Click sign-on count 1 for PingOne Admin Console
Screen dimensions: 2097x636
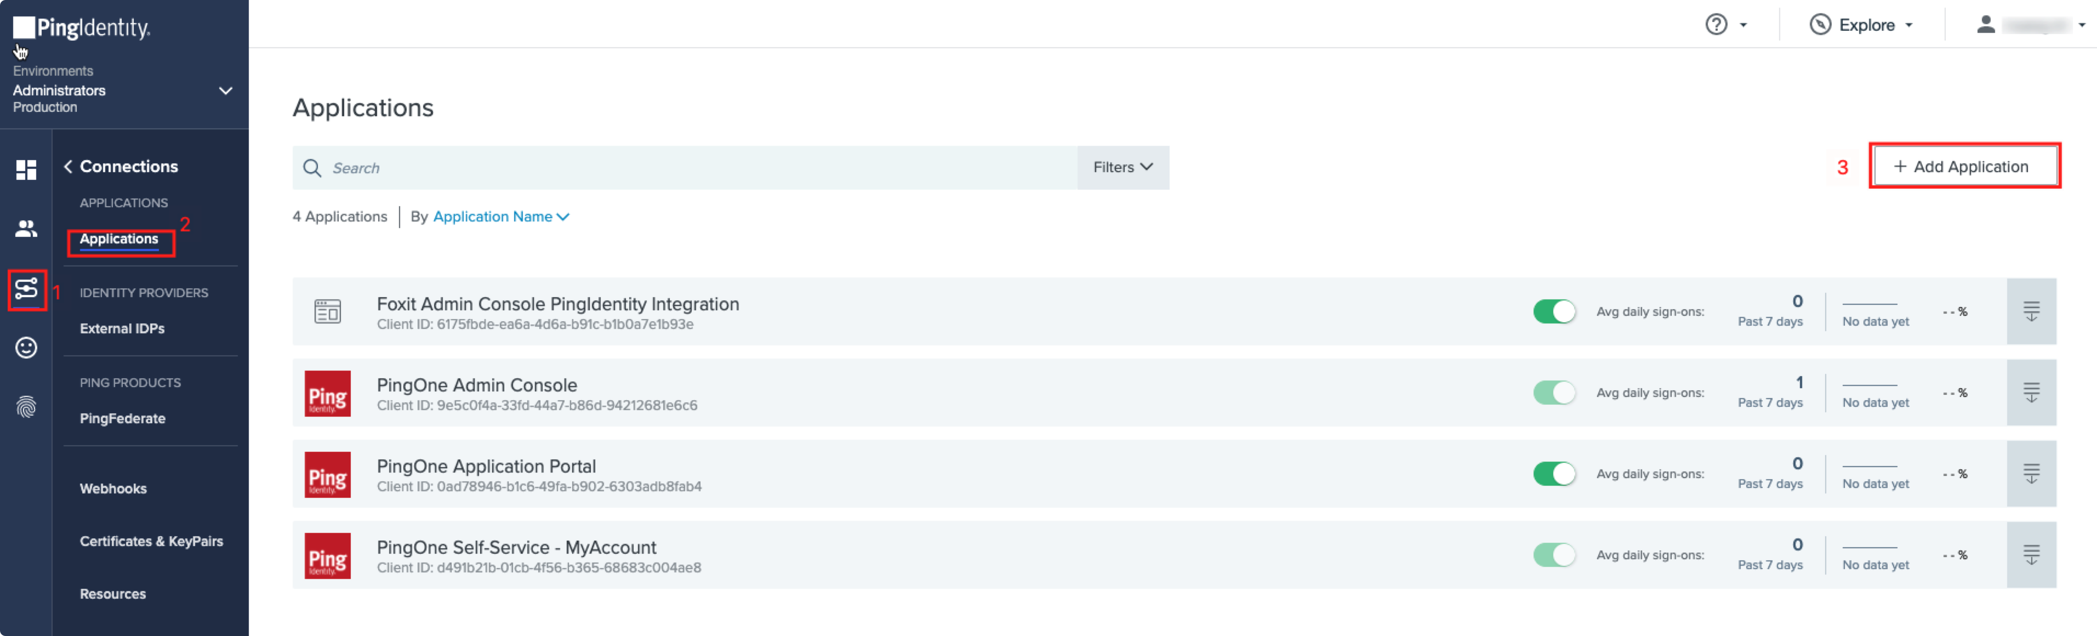tap(1799, 382)
